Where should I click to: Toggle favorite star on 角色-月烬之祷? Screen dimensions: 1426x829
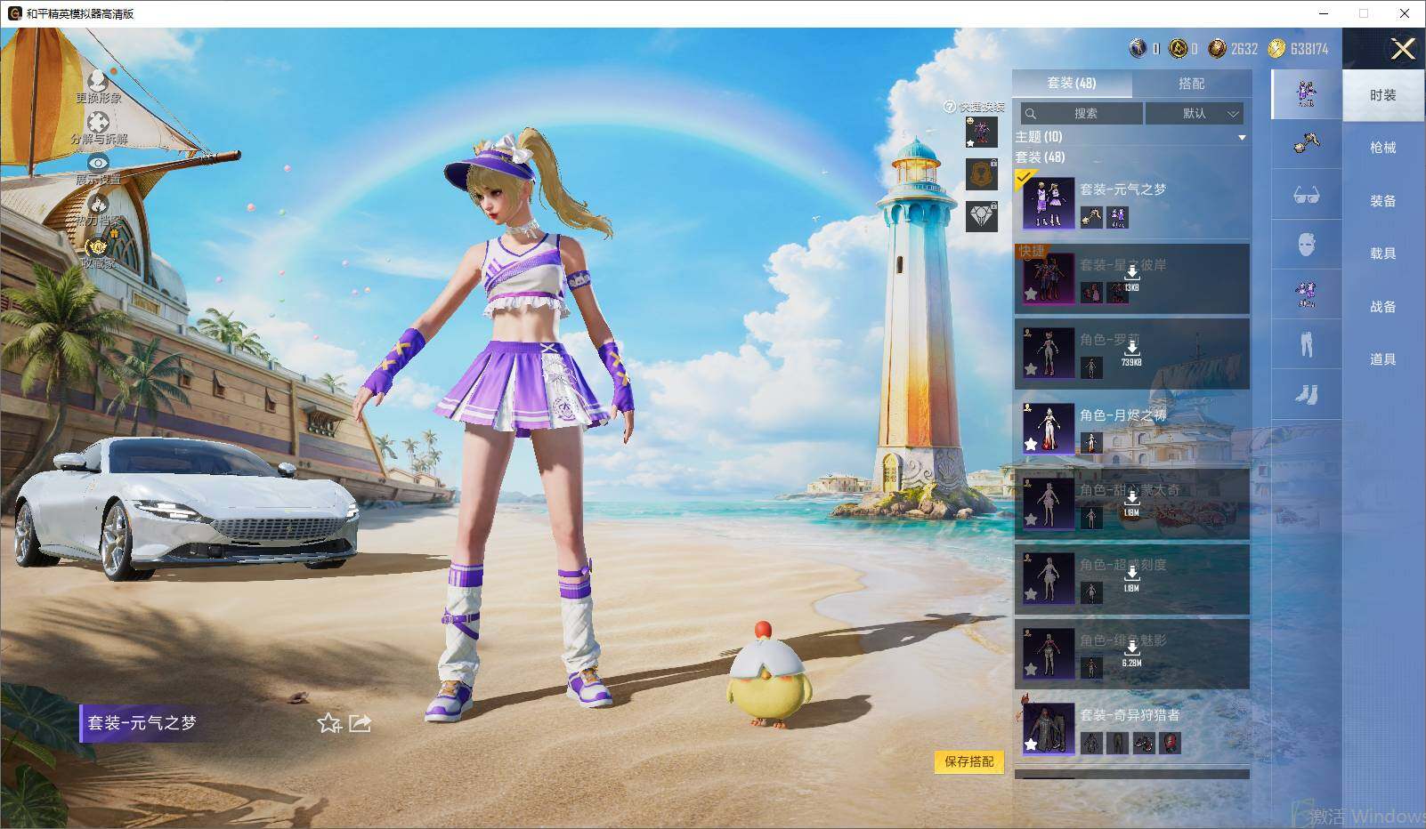[x=1031, y=444]
